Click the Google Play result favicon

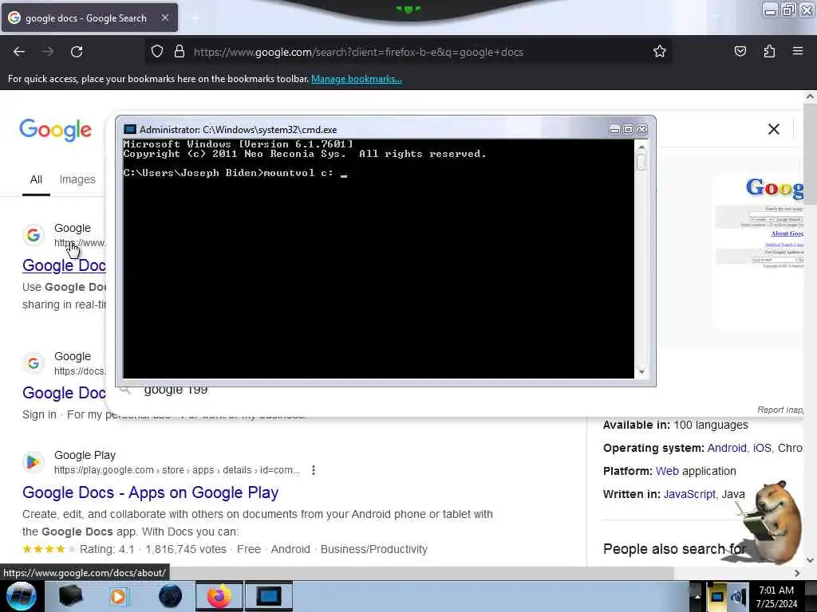tap(33, 461)
